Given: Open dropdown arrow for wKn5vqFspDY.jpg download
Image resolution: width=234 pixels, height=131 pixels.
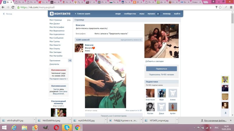Looking at the screenshot, I should point(34,120).
